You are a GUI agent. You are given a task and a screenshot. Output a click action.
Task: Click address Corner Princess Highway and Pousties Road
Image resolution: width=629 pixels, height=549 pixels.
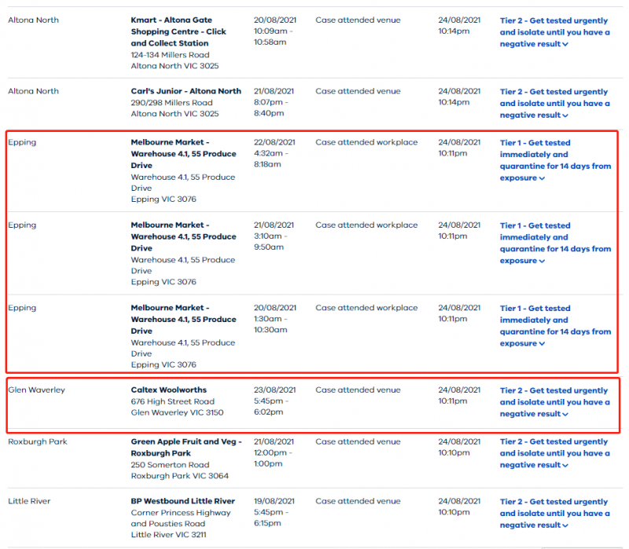click(x=181, y=518)
